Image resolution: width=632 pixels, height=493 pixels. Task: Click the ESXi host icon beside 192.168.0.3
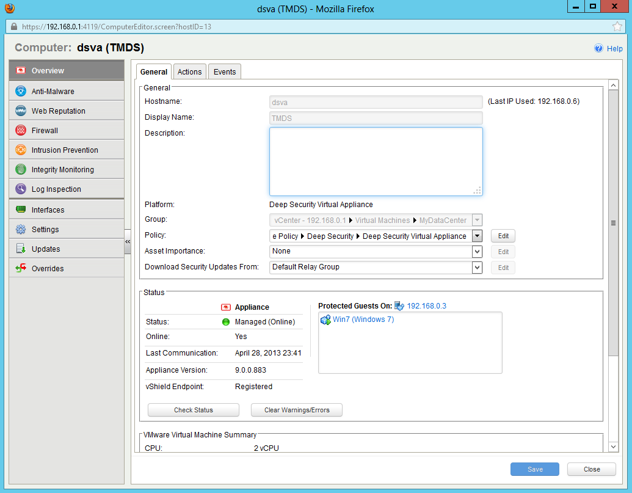pos(399,306)
